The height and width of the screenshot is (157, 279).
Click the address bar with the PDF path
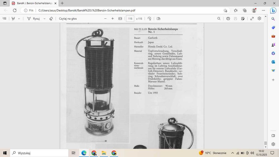point(124,10)
